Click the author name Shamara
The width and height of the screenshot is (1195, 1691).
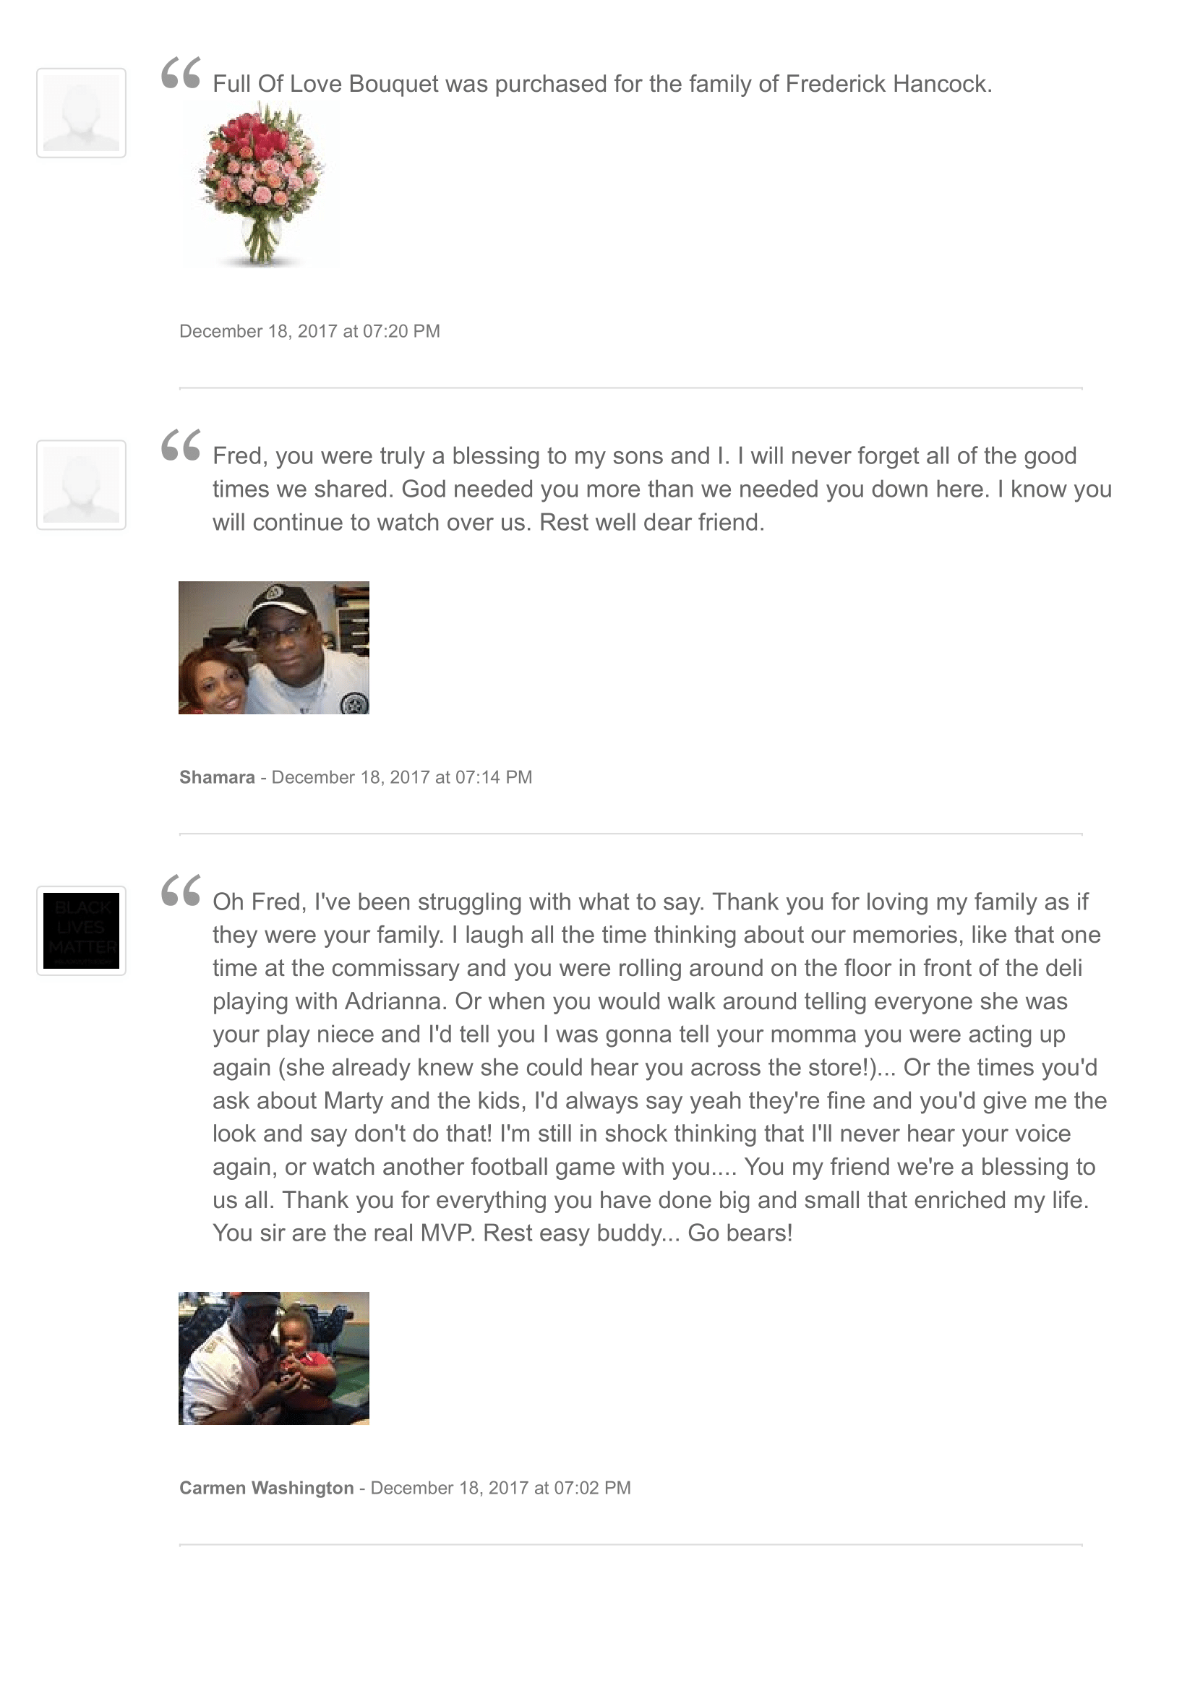point(216,777)
